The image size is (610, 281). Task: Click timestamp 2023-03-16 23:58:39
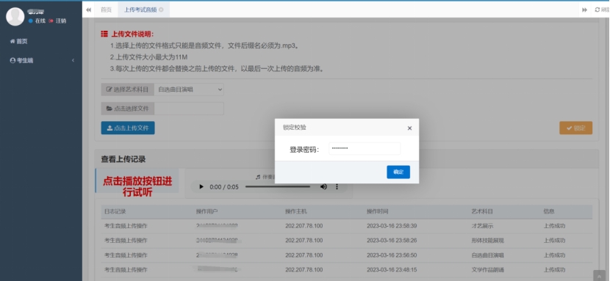[x=392, y=226]
